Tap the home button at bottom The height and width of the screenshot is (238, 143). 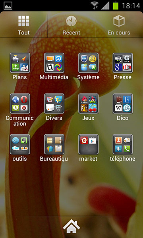(x=71, y=226)
